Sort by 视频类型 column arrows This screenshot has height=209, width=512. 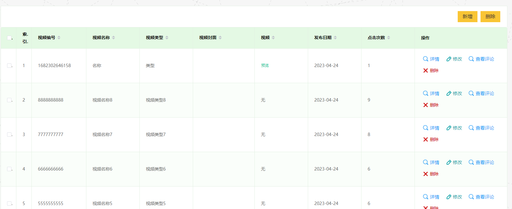click(167, 38)
